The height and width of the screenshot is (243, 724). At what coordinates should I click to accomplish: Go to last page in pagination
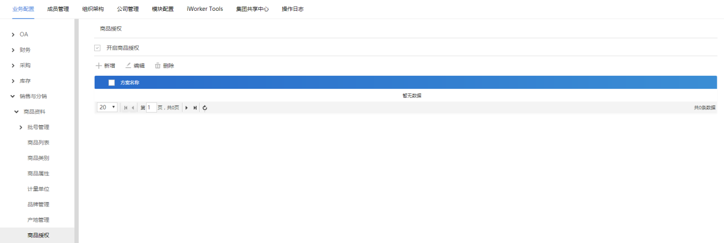pyautogui.click(x=195, y=108)
